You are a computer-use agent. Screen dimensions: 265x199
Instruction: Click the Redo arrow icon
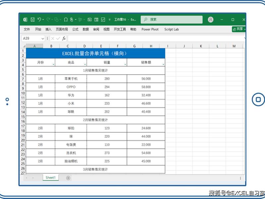coord(48,20)
